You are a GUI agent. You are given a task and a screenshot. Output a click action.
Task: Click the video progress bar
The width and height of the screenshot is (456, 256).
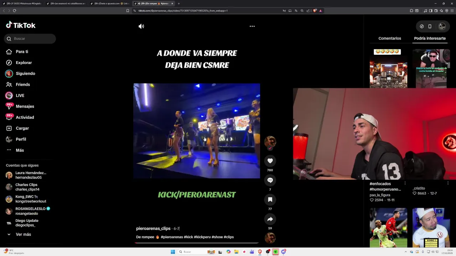[x=197, y=243]
